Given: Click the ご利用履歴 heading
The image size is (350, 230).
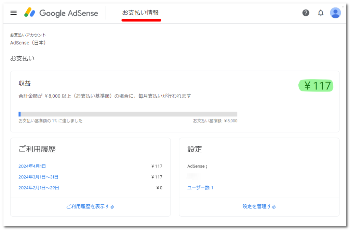Looking at the screenshot, I should [37, 149].
